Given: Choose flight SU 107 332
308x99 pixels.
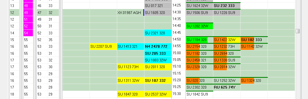Looking at the screenshot, I should click(158, 80).
